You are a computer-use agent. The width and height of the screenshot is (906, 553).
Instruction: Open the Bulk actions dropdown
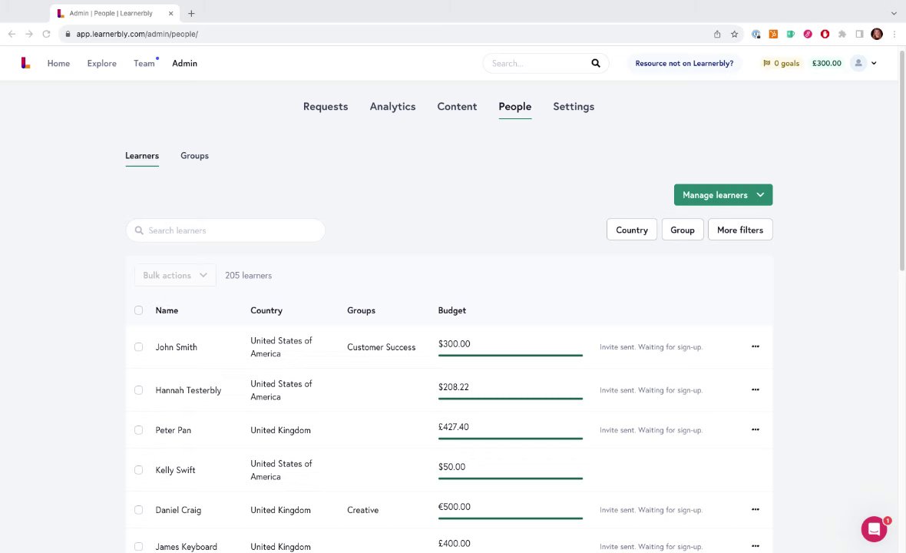tap(174, 276)
